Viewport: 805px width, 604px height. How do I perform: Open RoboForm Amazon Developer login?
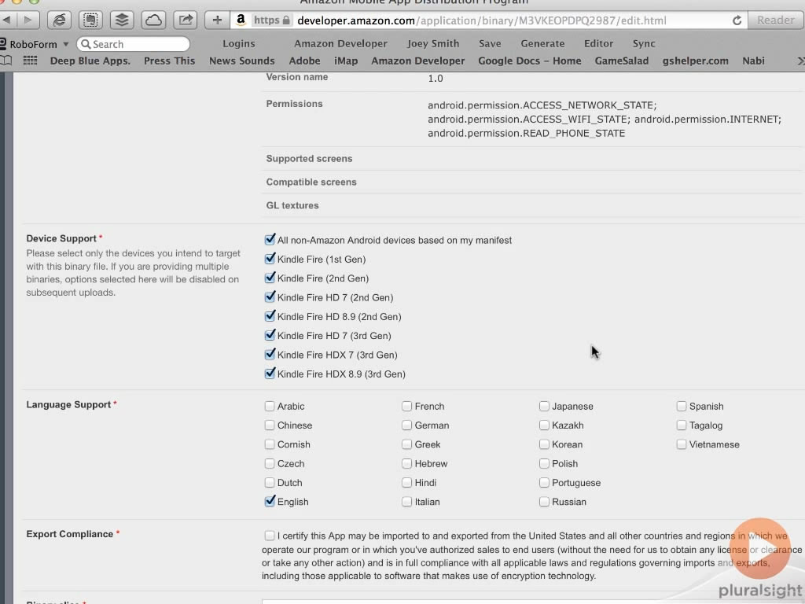coord(340,44)
